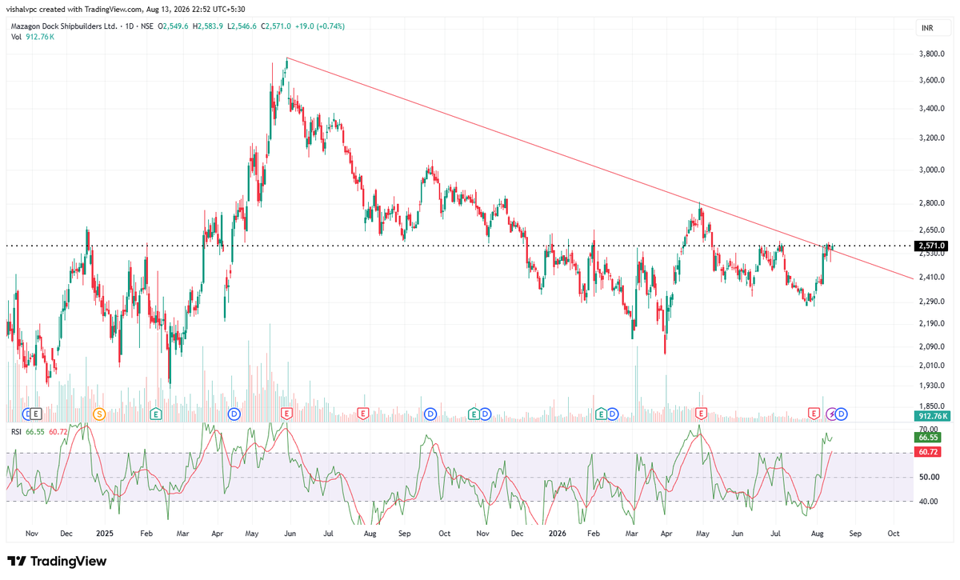Click the 3,800.0 price axis label
This screenshot has width=960, height=580.
[x=933, y=54]
